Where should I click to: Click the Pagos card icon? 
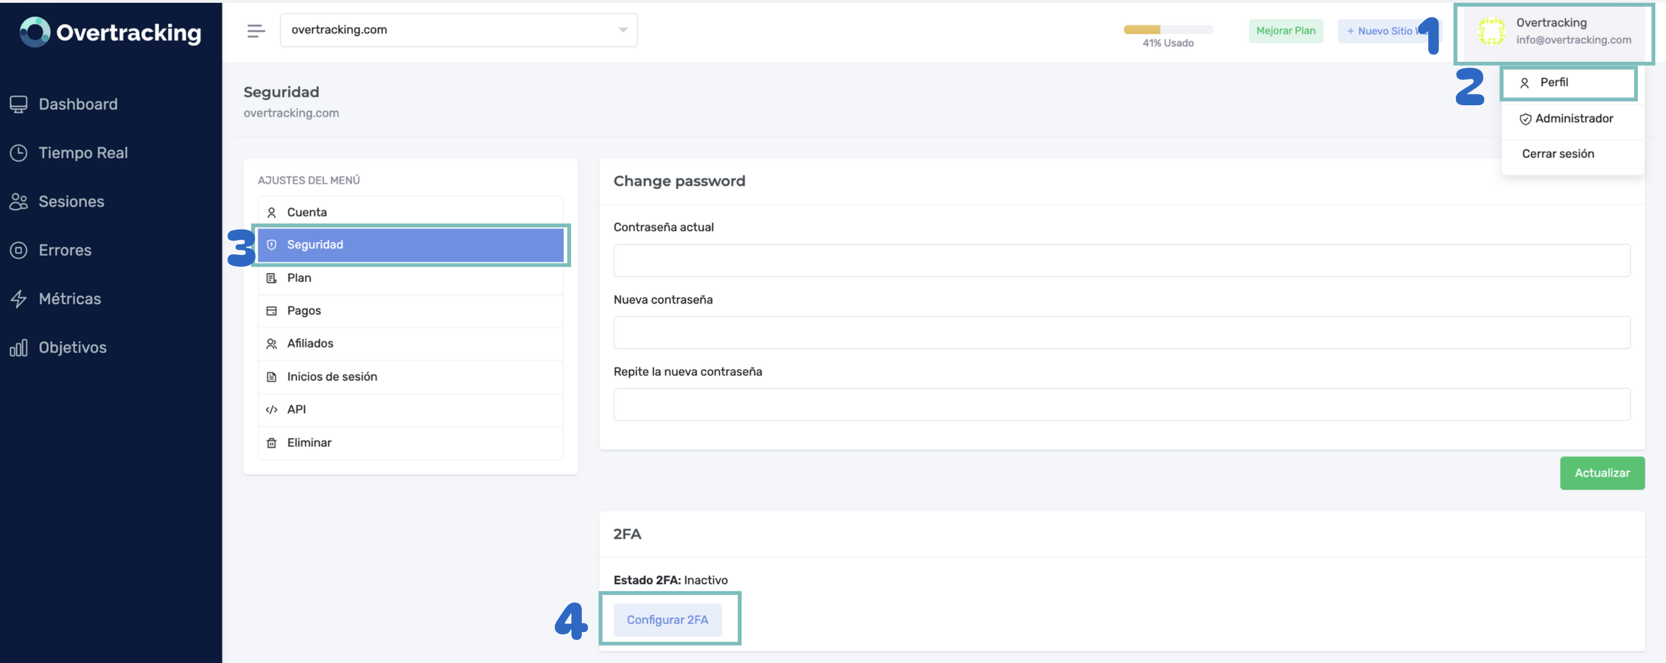271,311
